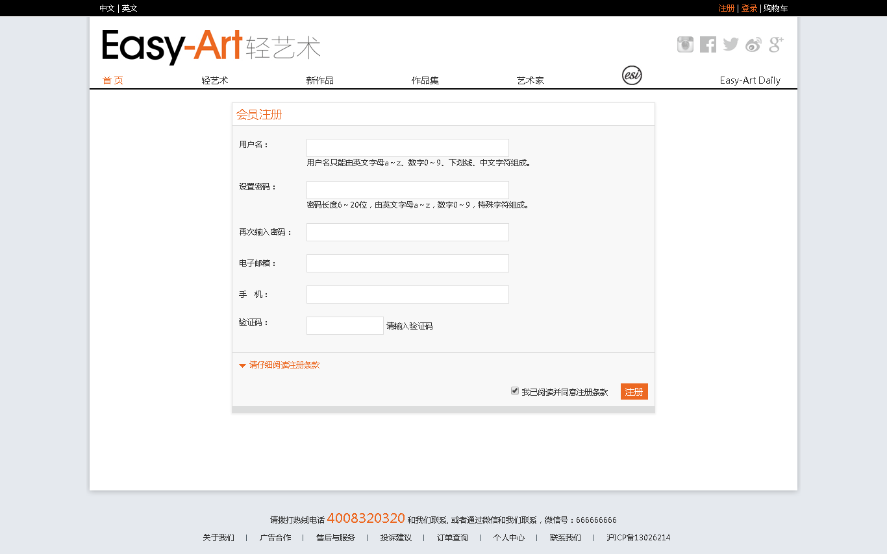Expand the 请仔细阅读注册条款 section
Screen dimensions: 887x554
point(284,365)
